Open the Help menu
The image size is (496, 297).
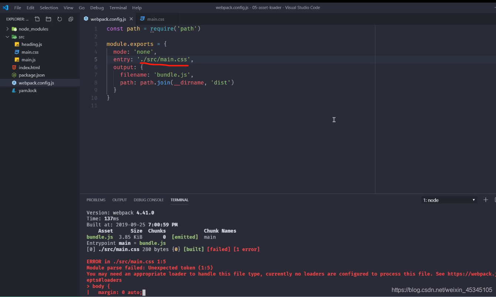click(x=137, y=8)
